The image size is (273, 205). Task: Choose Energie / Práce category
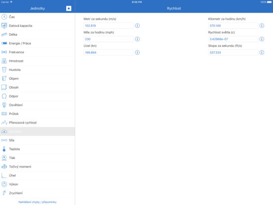pyautogui.click(x=38, y=44)
